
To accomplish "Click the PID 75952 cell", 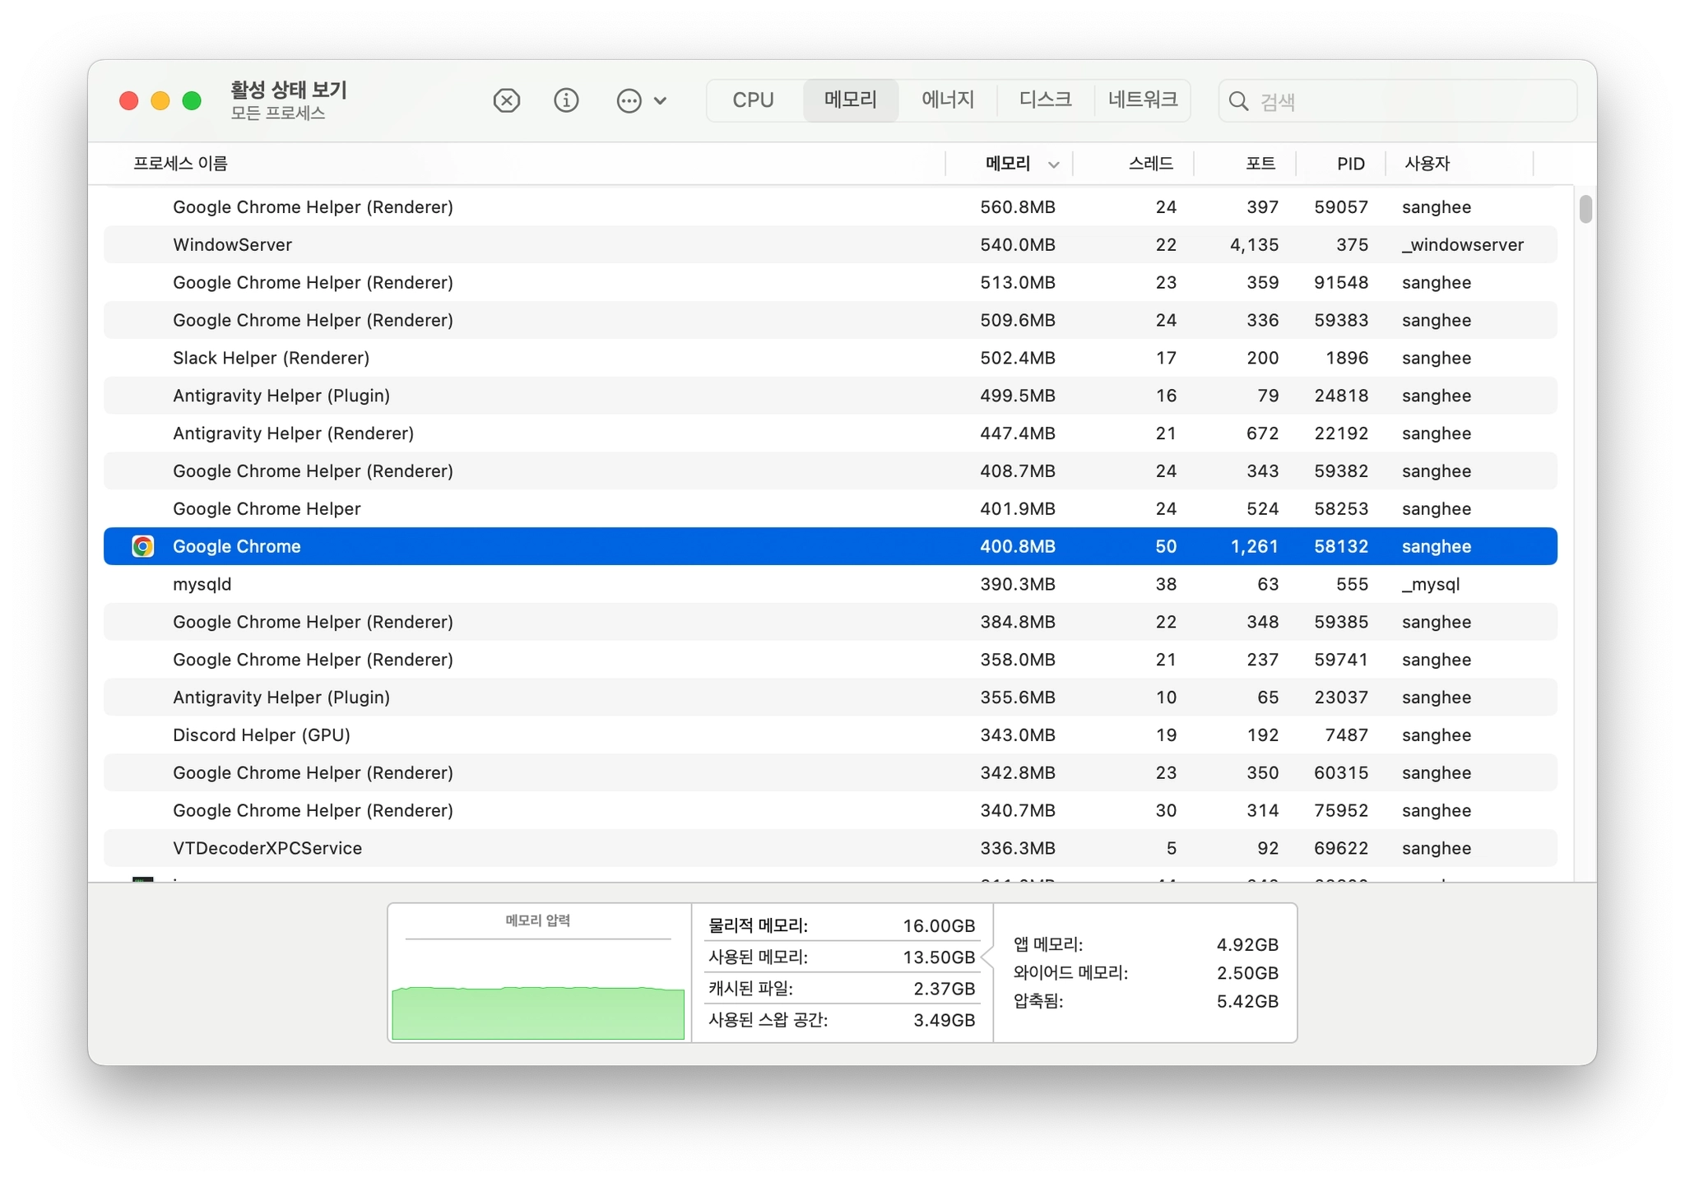I will coord(1341,811).
